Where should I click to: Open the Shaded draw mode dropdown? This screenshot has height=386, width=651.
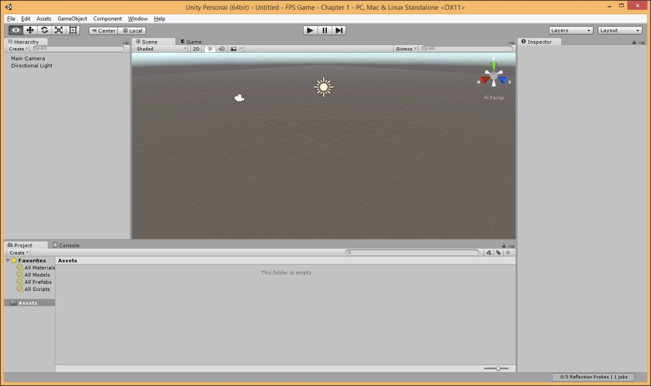[x=159, y=48]
